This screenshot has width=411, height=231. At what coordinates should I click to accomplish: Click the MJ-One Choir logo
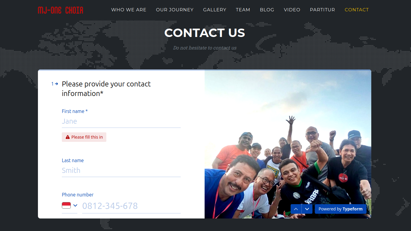click(x=61, y=10)
